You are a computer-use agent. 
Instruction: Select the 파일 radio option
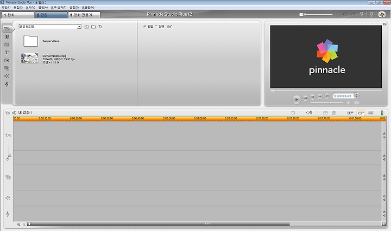click(144, 27)
